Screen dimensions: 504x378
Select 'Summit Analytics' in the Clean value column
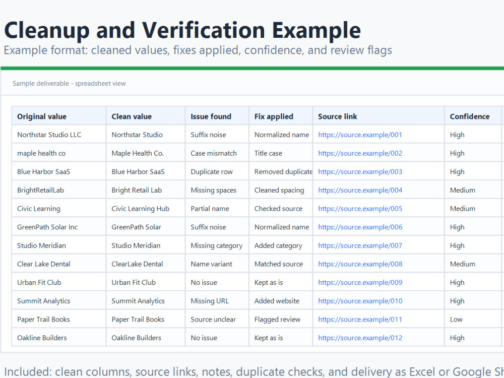(x=146, y=301)
